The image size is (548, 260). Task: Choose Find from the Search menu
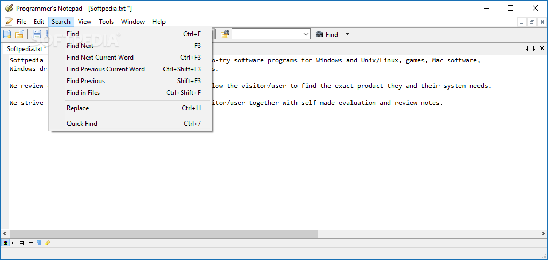click(130, 34)
